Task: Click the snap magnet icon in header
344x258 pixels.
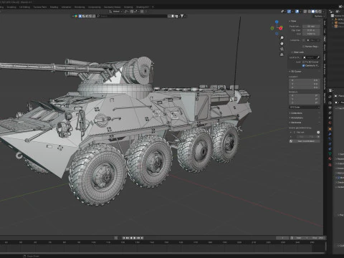Action: pyautogui.click(x=131, y=11)
